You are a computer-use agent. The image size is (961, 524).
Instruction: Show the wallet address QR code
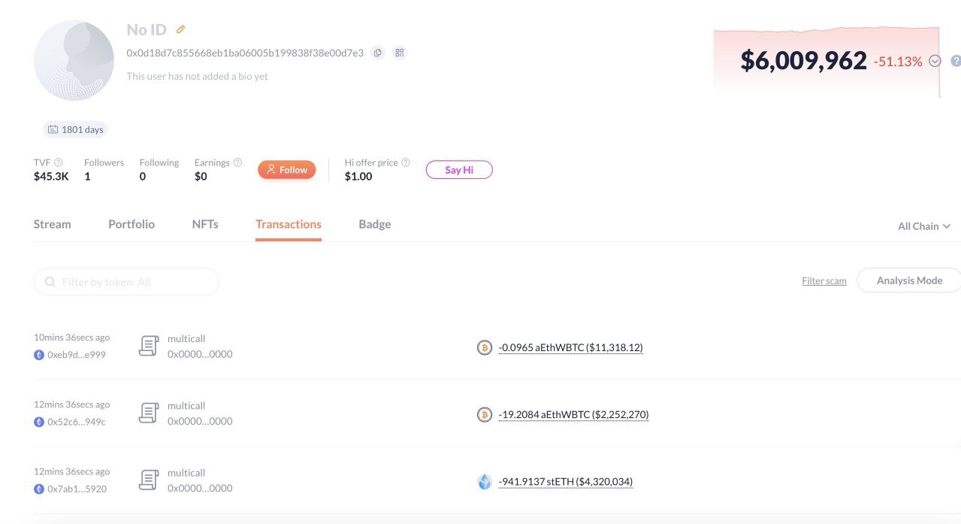pos(400,53)
